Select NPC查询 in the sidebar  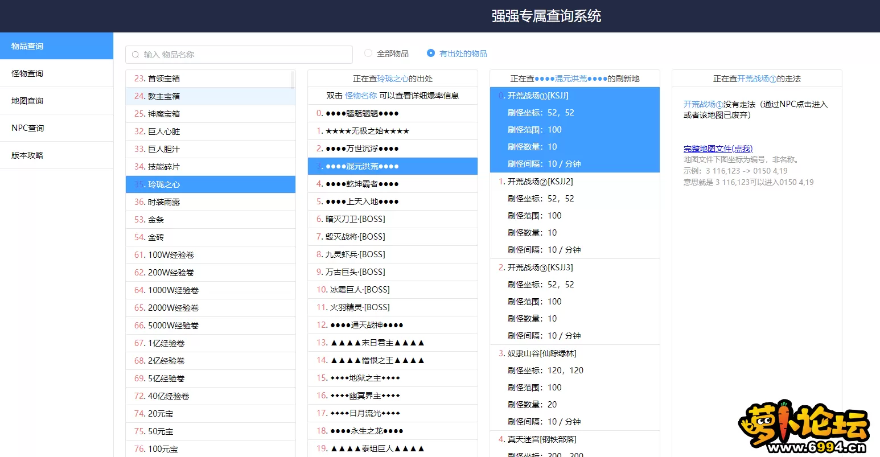coord(56,128)
